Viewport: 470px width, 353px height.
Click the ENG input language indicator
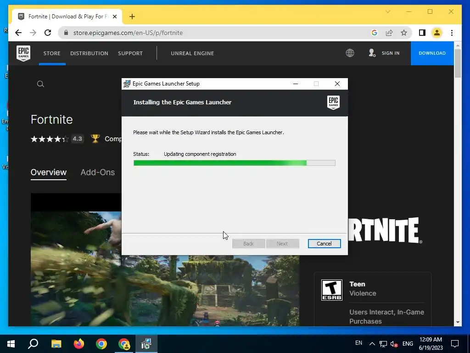pos(408,344)
